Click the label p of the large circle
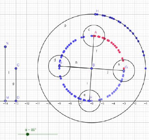 (65, 26)
